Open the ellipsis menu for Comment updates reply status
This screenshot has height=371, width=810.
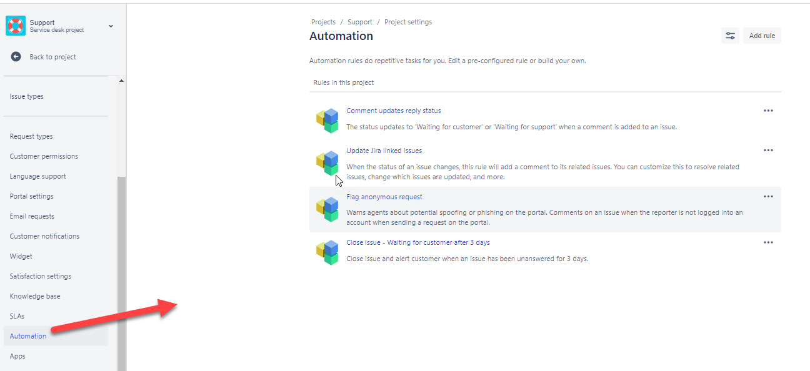(x=768, y=111)
